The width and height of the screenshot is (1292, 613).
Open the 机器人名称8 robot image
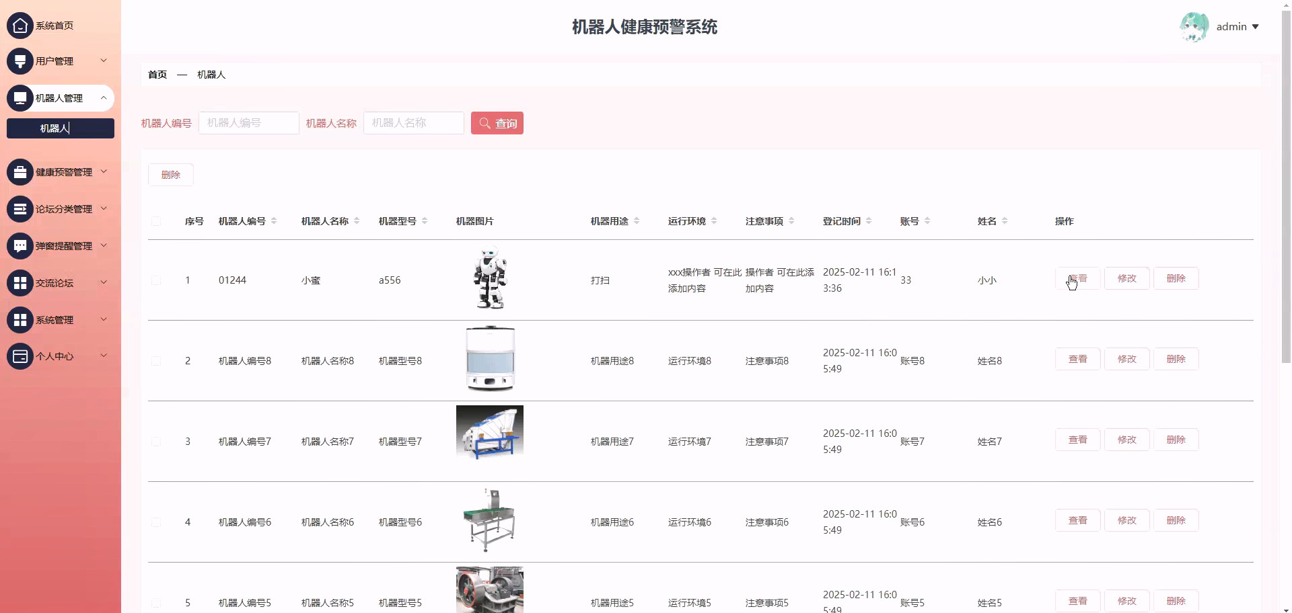coord(490,359)
